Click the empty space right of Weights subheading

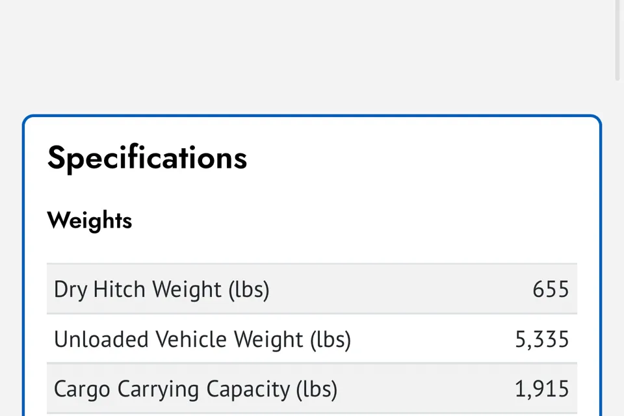[x=354, y=220]
